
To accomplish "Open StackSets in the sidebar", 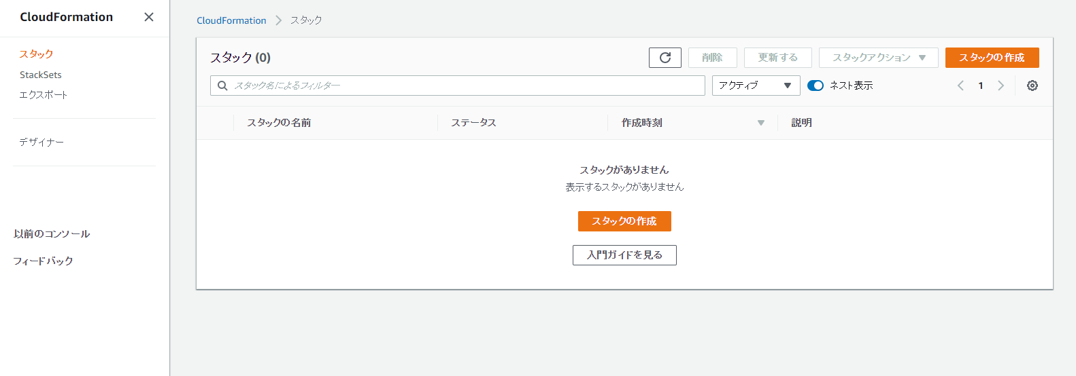I will pos(41,75).
